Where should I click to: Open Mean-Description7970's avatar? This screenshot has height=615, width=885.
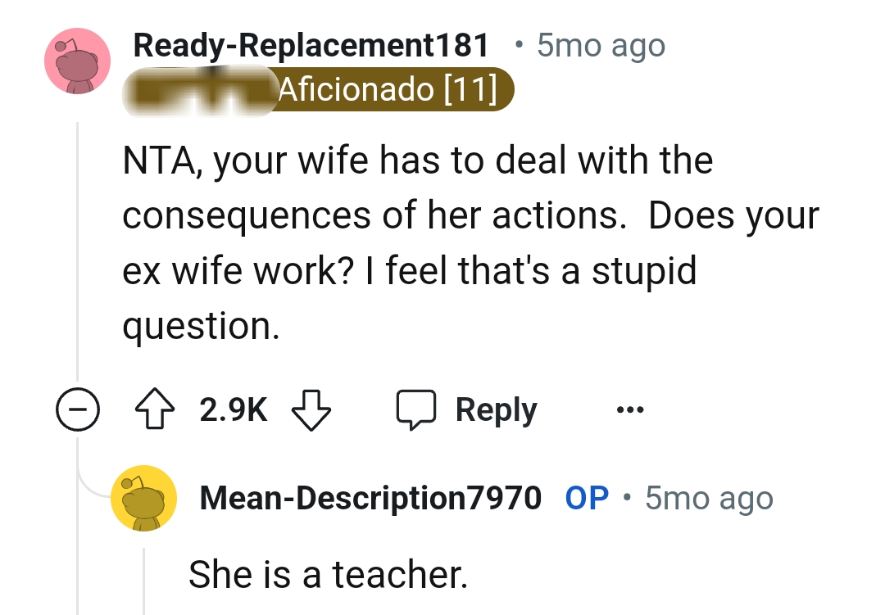pos(143,497)
